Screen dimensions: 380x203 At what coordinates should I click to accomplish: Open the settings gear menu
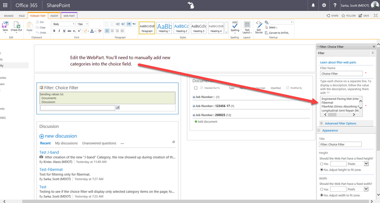[x=324, y=5]
